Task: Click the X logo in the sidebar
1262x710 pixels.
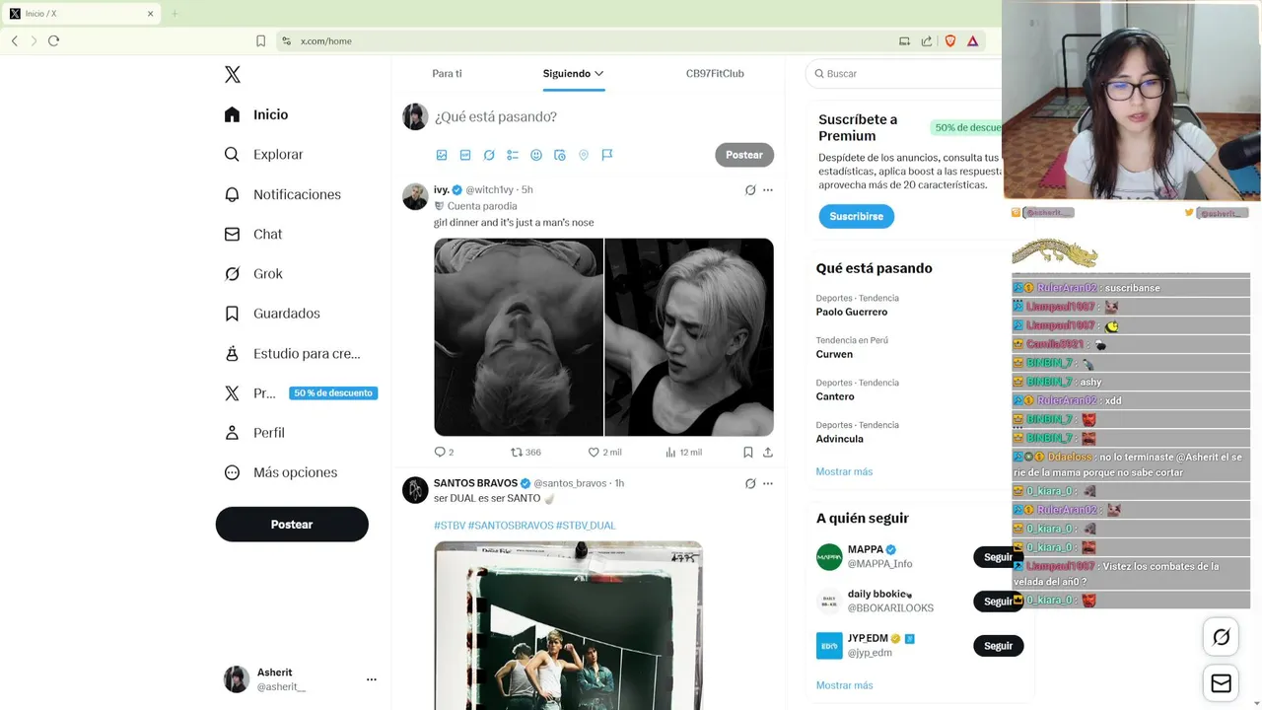Action: [232, 75]
